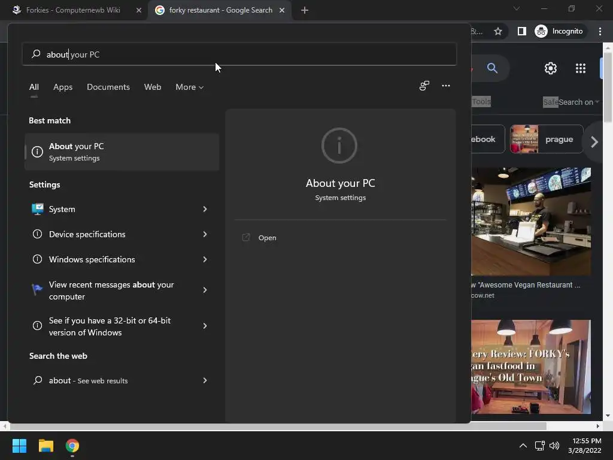Click the blue flag icon
The width and height of the screenshot is (613, 460).
click(37, 289)
